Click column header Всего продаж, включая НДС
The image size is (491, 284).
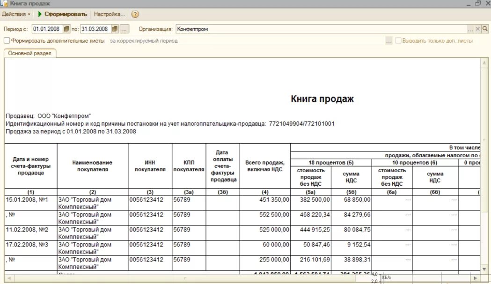coord(265,166)
